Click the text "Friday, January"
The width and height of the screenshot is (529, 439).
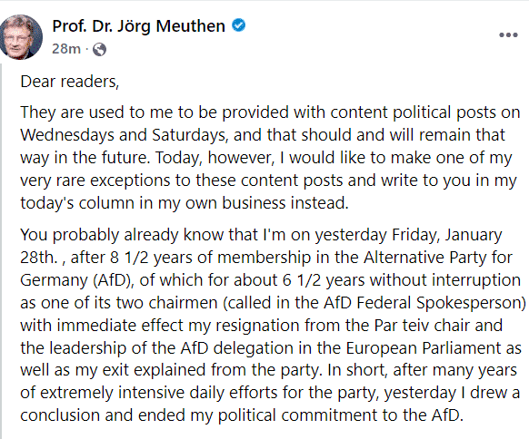pos(447,235)
